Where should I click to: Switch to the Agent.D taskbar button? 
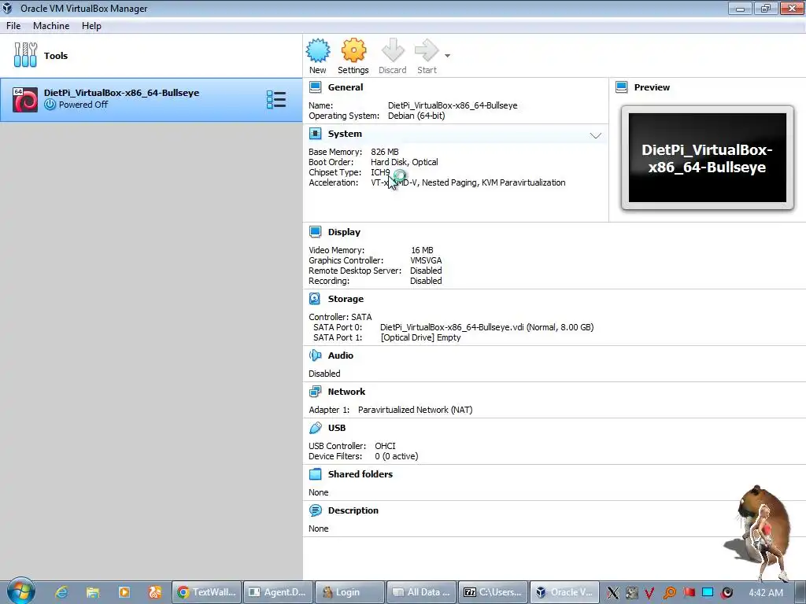click(x=278, y=592)
